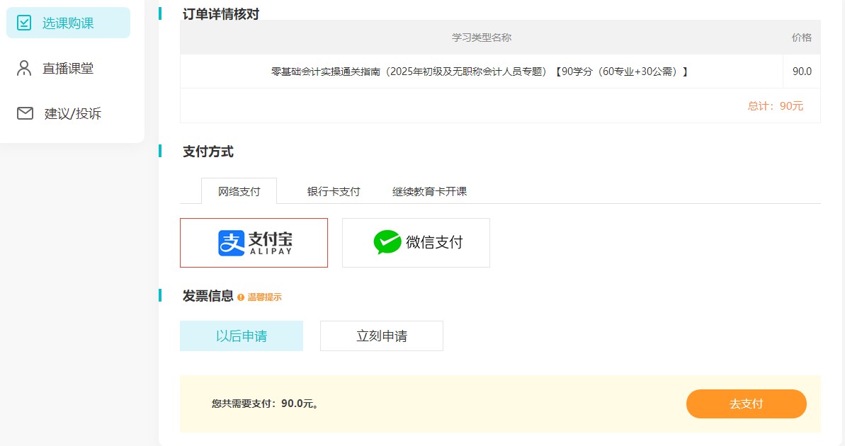Image resolution: width=845 pixels, height=446 pixels.
Task: Select the Alipay 支付宝 payment logo
Action: 254,242
